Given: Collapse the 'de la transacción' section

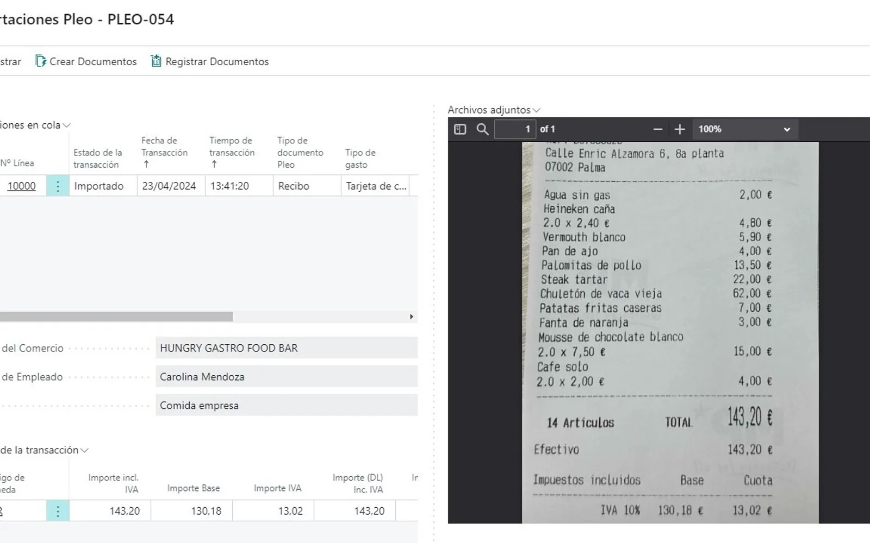Looking at the screenshot, I should [x=44, y=450].
